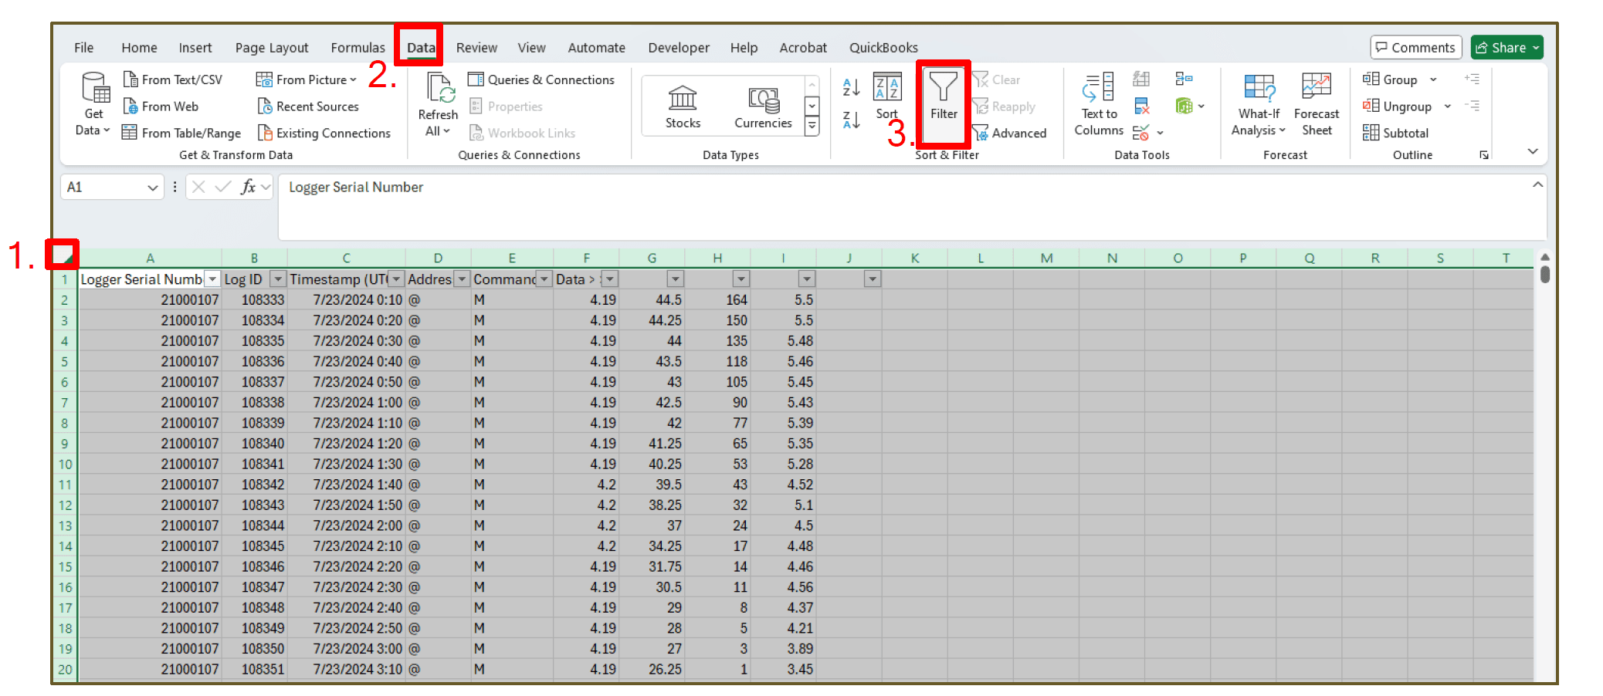Select the Currencies data type
The image size is (1603, 696).
click(763, 106)
